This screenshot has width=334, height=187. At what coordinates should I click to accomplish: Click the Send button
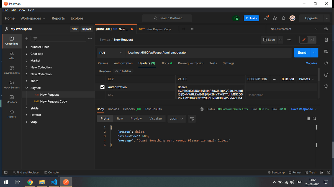click(302, 53)
